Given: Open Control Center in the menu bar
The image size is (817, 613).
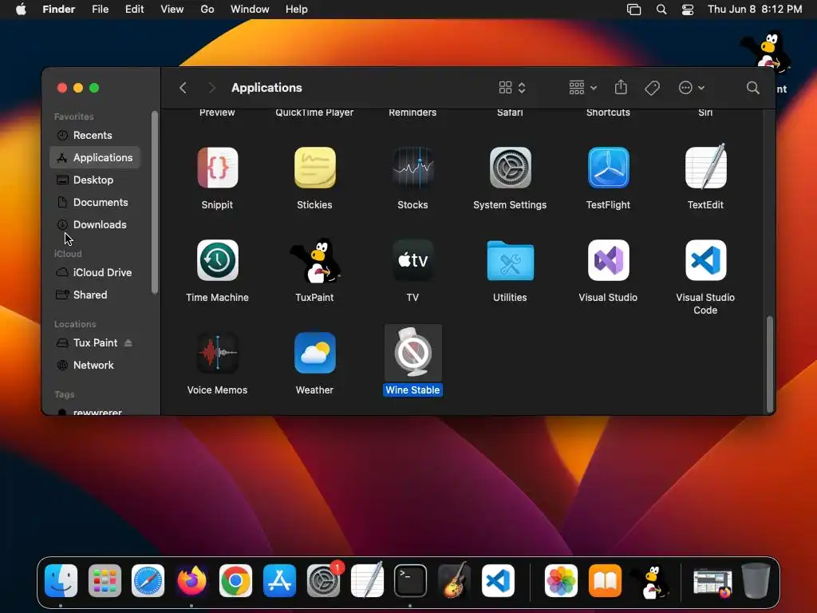Looking at the screenshot, I should tap(688, 10).
